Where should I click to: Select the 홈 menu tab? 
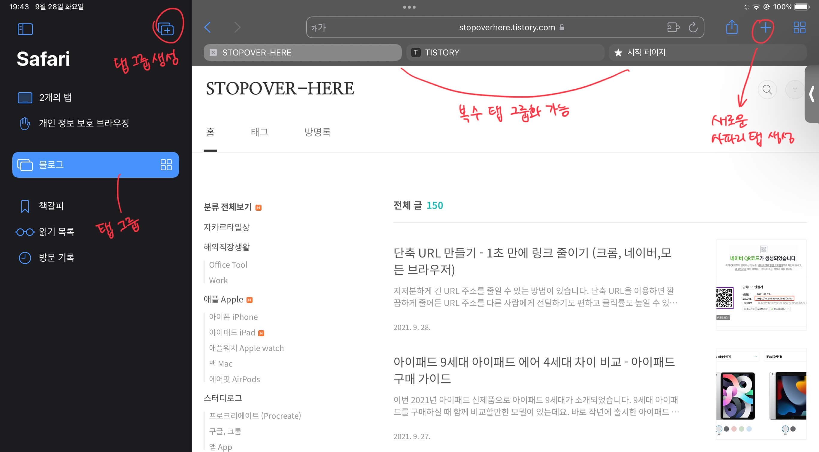(x=210, y=132)
